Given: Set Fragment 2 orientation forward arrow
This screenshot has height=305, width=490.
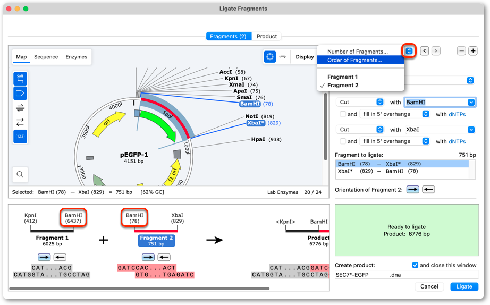Looking at the screenshot, I should point(412,189).
